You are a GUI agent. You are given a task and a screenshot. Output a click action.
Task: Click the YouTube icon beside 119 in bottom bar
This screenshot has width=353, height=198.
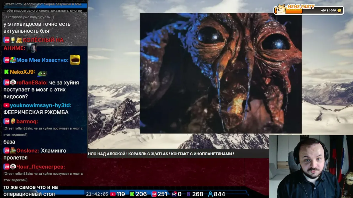[x=113, y=194]
